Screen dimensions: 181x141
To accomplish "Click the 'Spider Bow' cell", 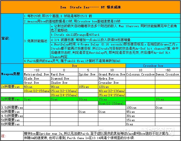I will pyautogui.click(x=88, y=74).
